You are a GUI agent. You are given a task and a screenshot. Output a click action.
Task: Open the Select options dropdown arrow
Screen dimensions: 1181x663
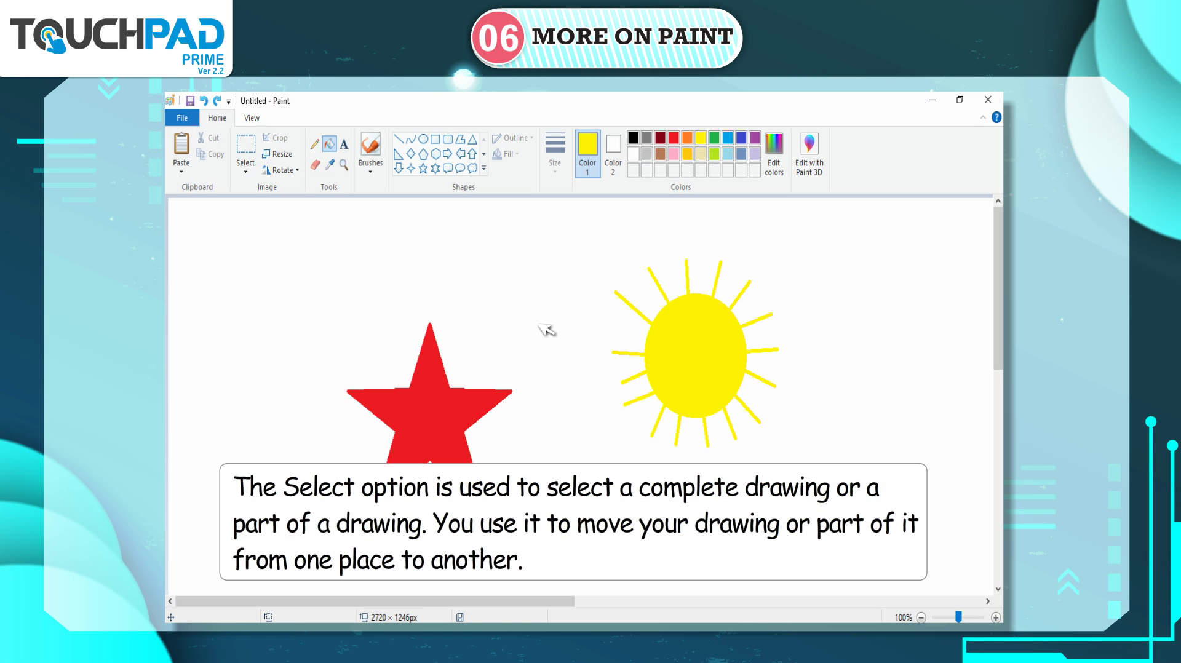coord(245,172)
